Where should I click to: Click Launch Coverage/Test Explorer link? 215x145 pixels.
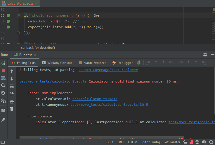tap(108, 70)
